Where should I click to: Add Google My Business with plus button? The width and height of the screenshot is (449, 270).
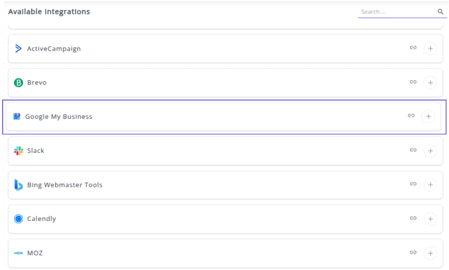[x=428, y=117]
